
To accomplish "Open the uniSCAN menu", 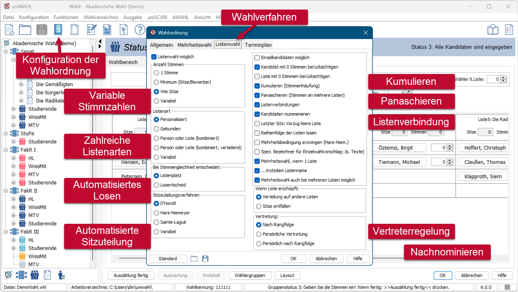I will pos(157,17).
